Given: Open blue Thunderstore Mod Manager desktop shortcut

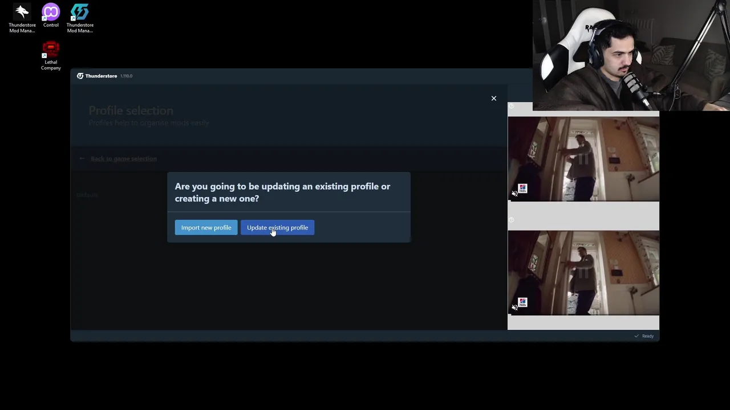Looking at the screenshot, I should click(80, 19).
